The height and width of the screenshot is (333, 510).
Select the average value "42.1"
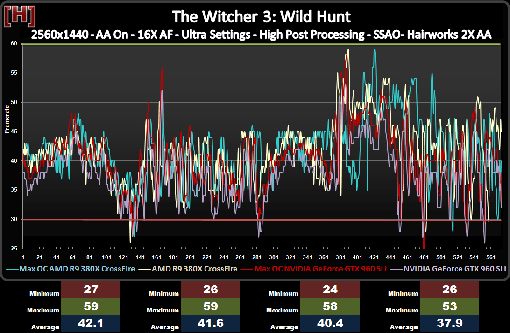coord(91,323)
